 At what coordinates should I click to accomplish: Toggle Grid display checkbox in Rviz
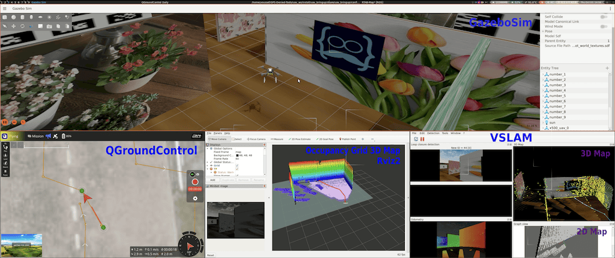tap(237, 166)
